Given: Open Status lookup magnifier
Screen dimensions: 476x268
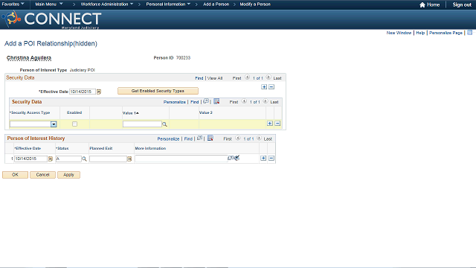Looking at the screenshot, I should click(84, 159).
